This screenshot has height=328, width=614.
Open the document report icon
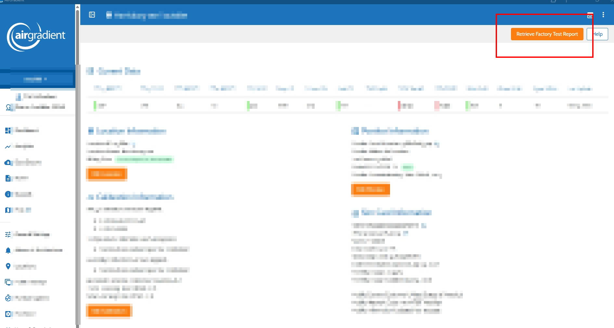[x=8, y=178]
